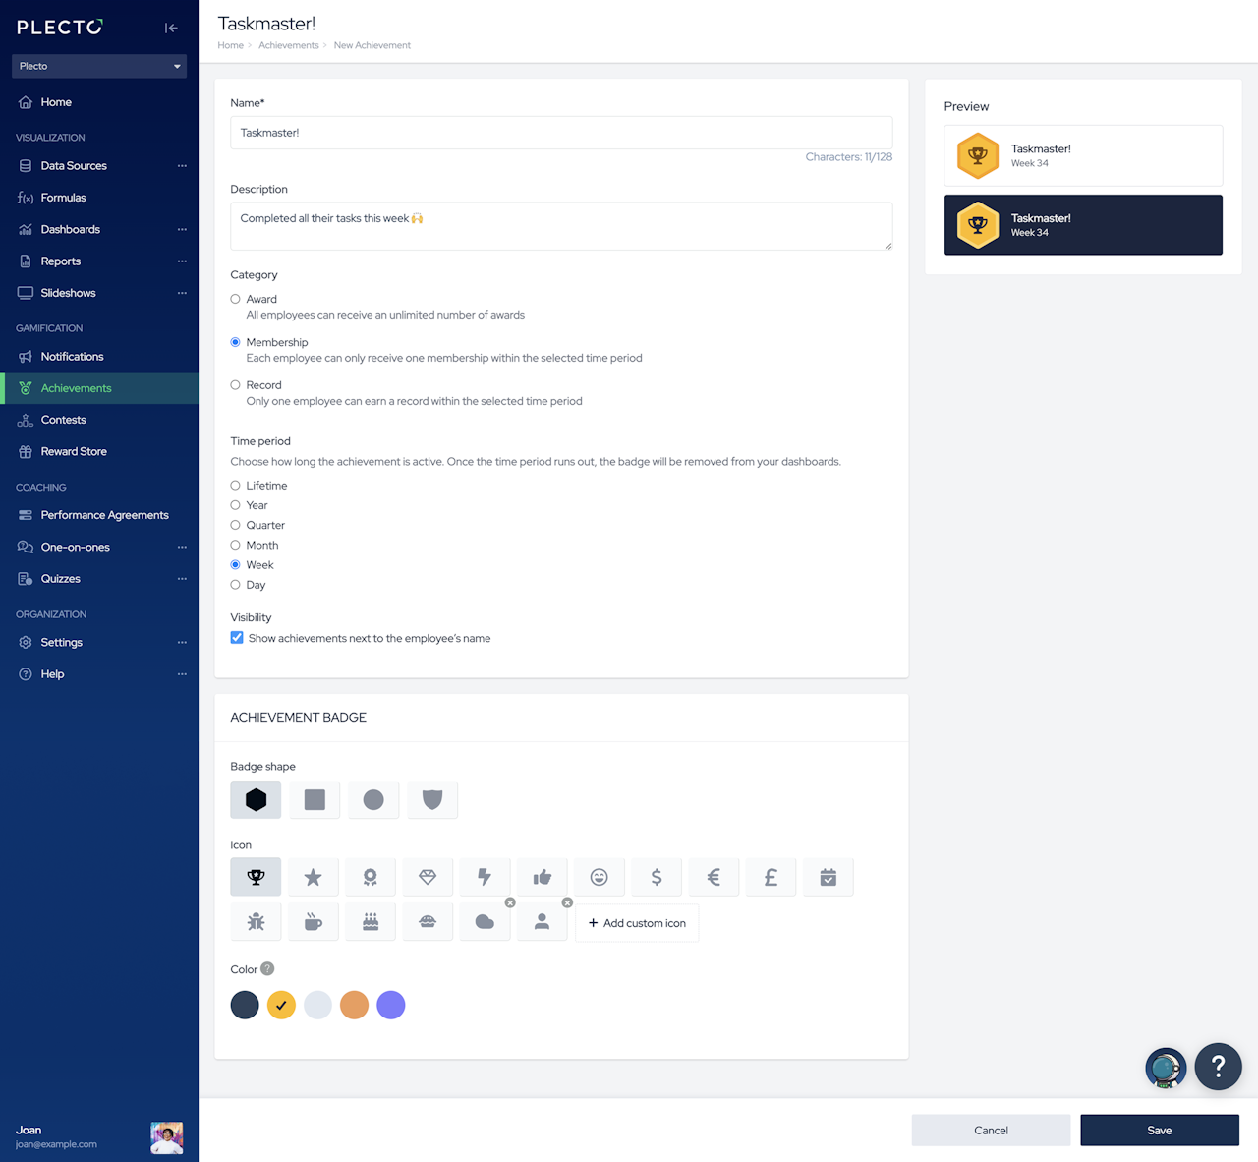This screenshot has width=1258, height=1162.
Task: Expand the Settings options menu
Action: click(182, 643)
